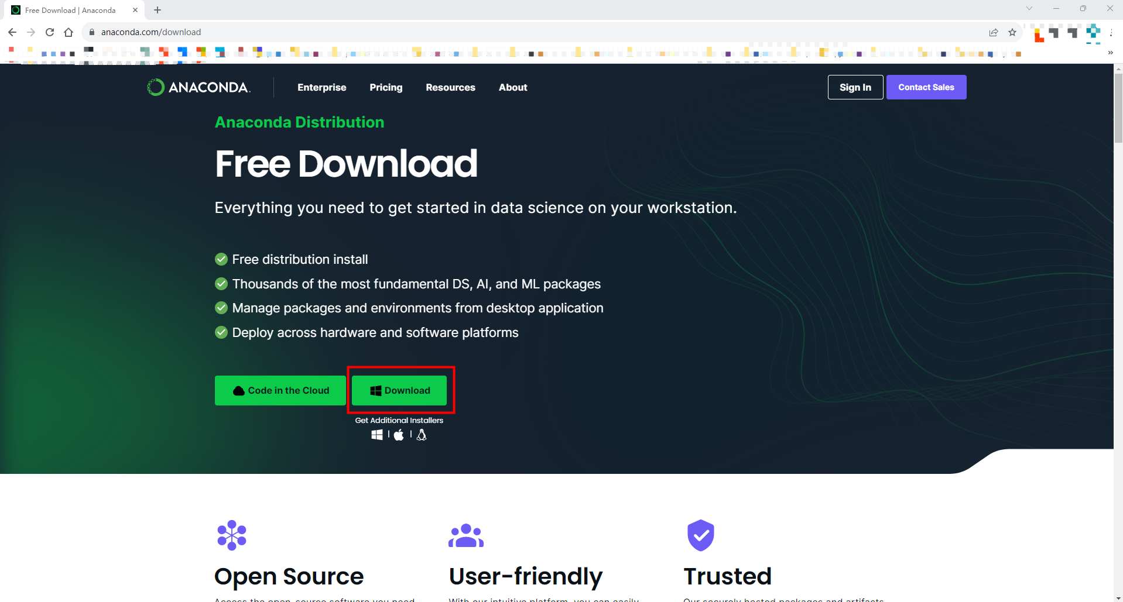Image resolution: width=1123 pixels, height=602 pixels.
Task: Choose the Linux penguin installer icon
Action: 422,435
